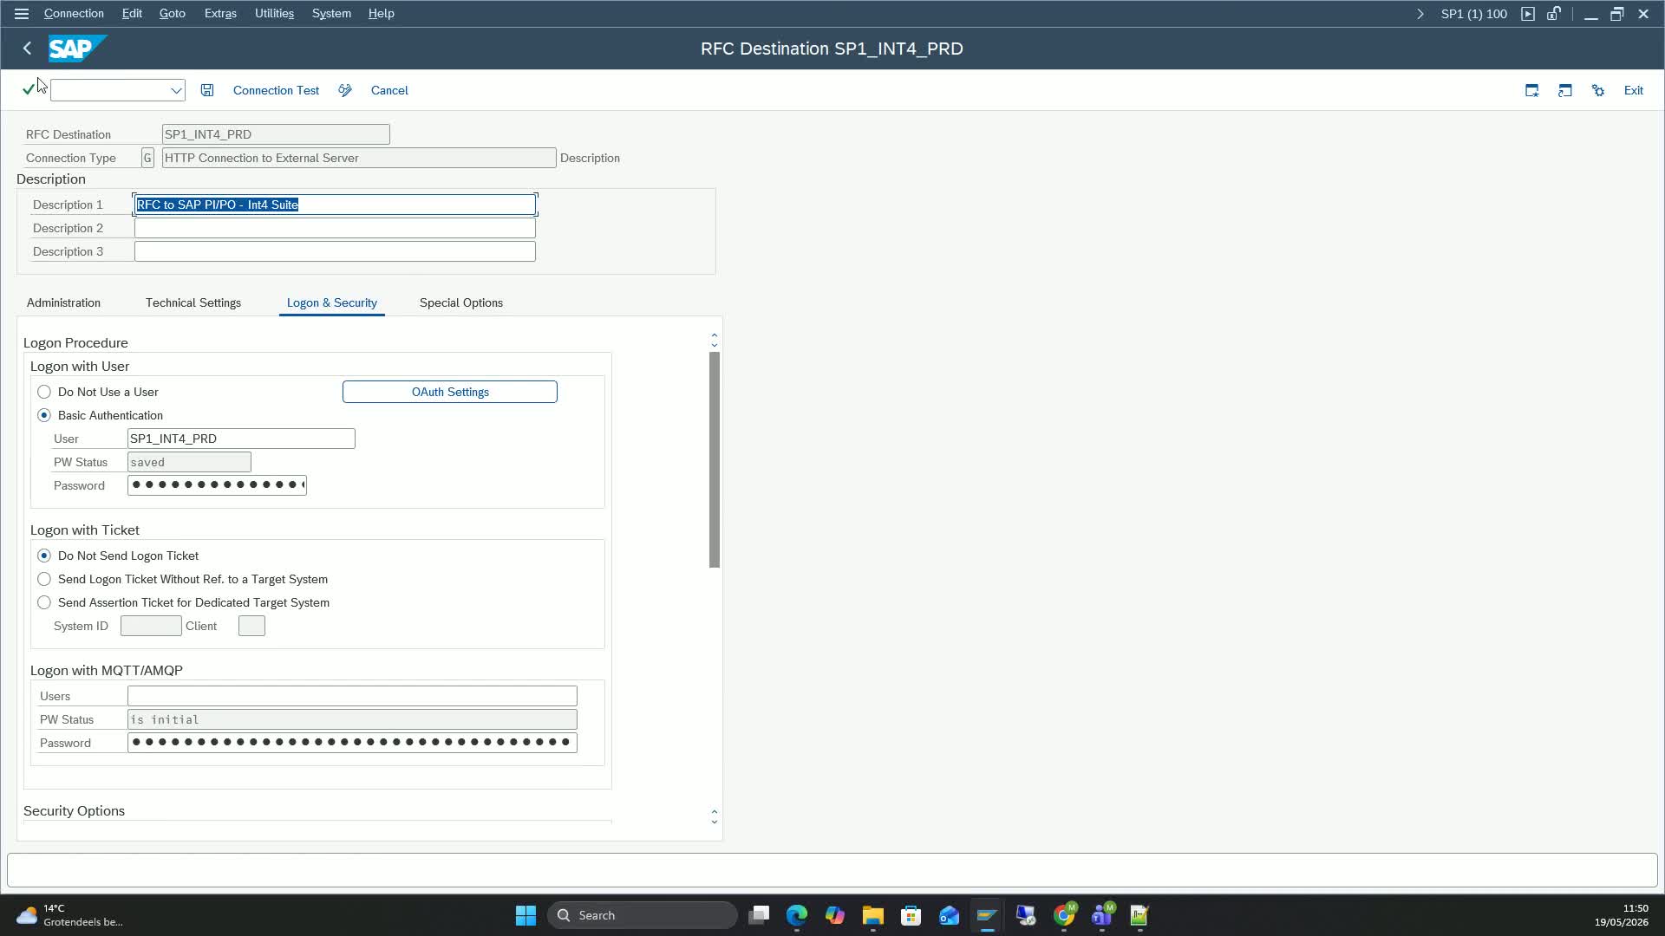Screen dimensions: 1665x936
Task: Open the Connection menu
Action: pos(74,14)
